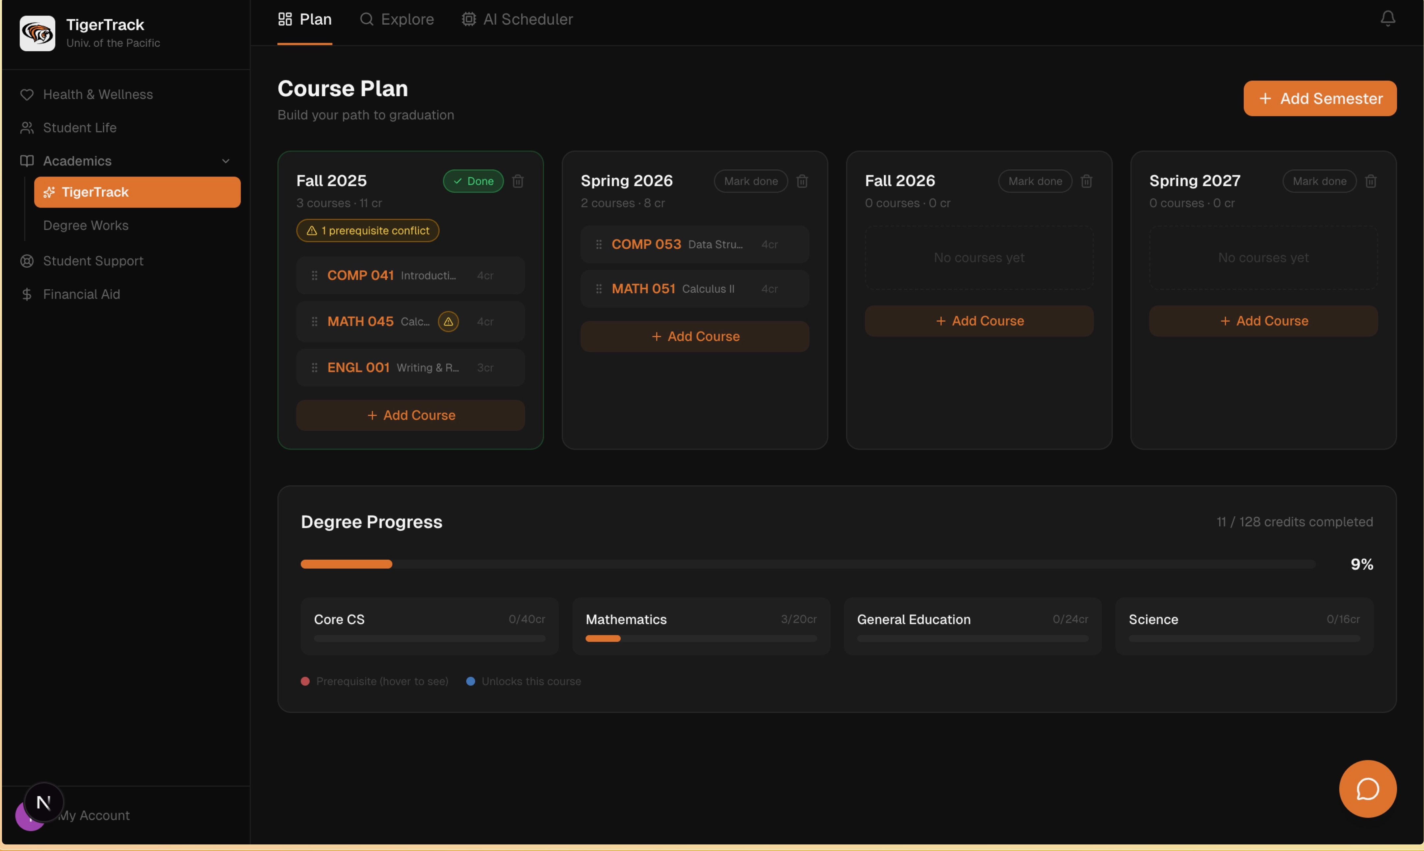Screen dimensions: 1424x851
Task: Open the Science requirement card
Action: (x=1244, y=626)
